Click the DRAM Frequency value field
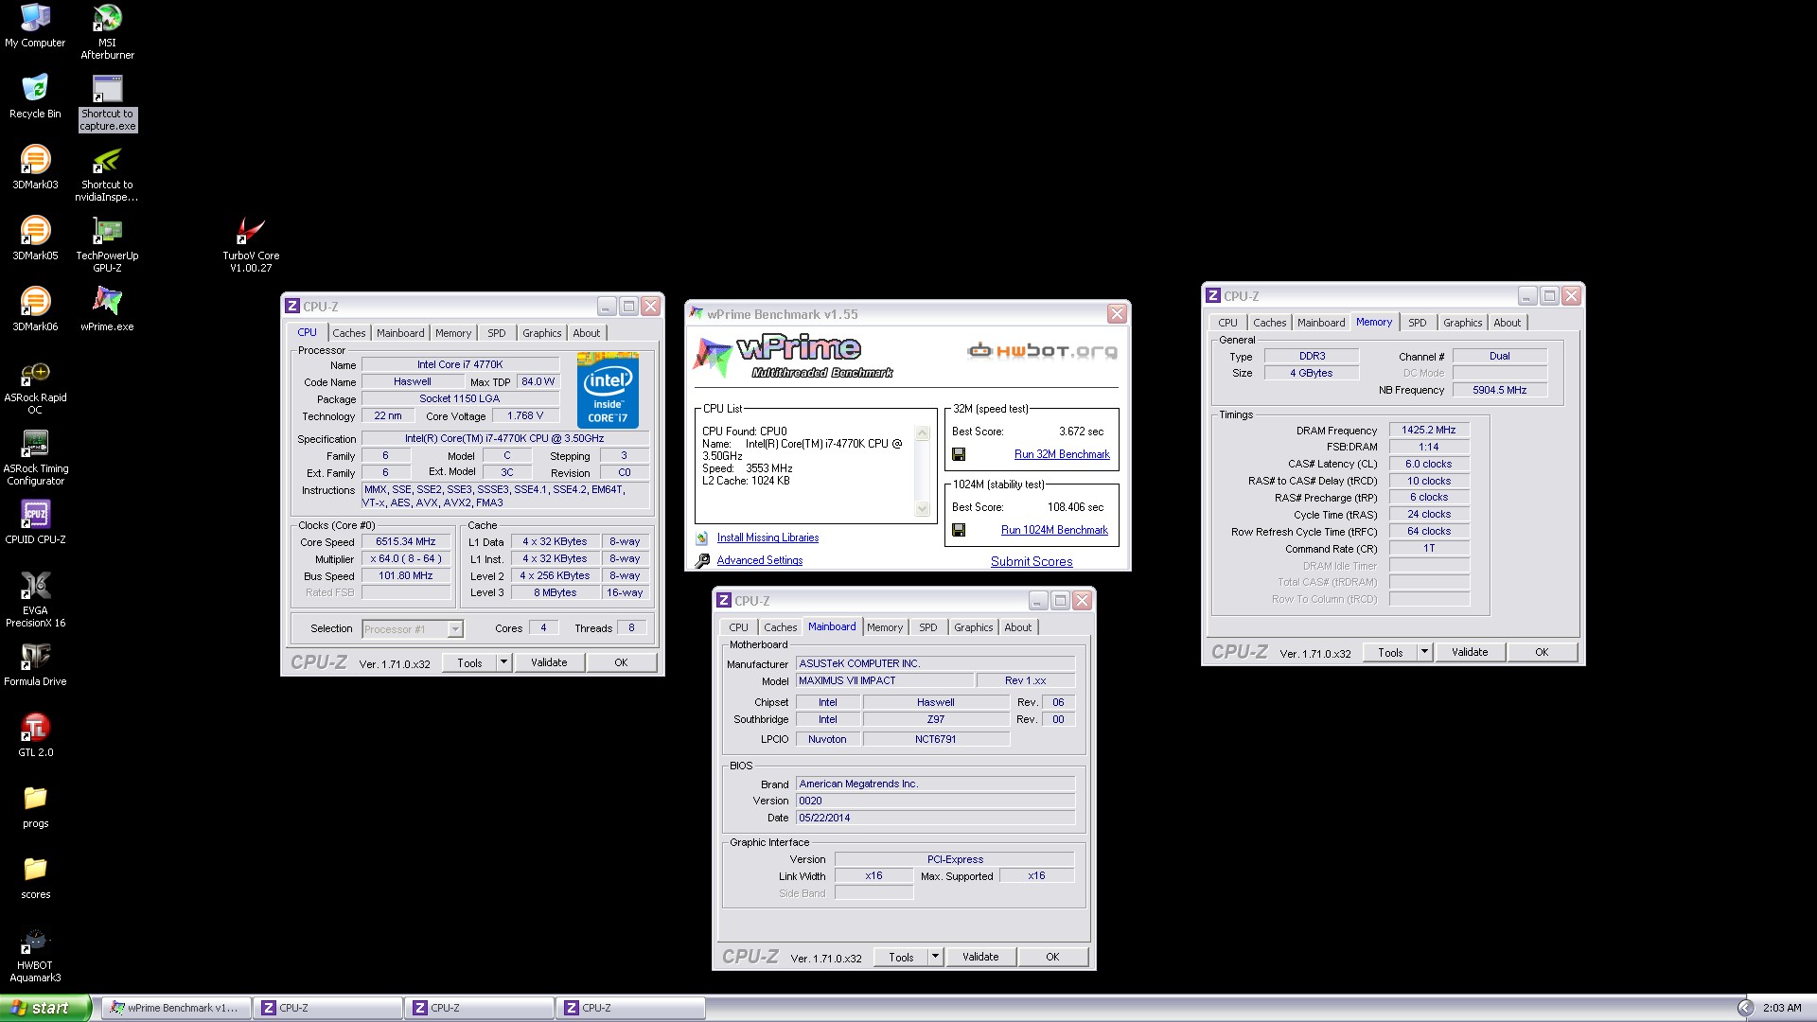The width and height of the screenshot is (1817, 1022). (1429, 430)
